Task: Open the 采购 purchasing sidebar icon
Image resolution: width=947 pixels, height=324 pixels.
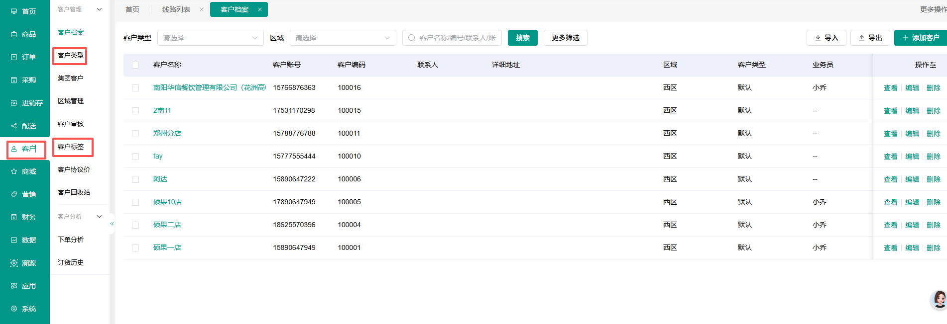Action: point(14,80)
